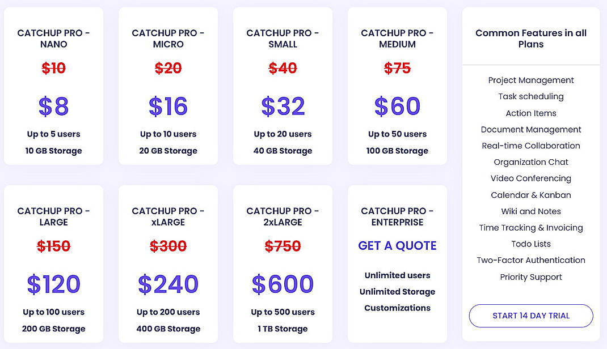The width and height of the screenshot is (607, 349).
Task: Click GET A QUOTE on Enterprise plan
Action: click(x=397, y=245)
